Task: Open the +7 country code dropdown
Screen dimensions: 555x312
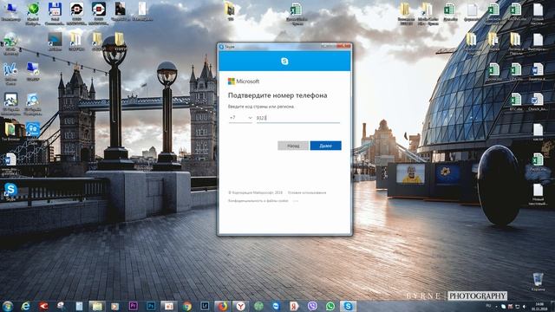Action: [x=241, y=118]
